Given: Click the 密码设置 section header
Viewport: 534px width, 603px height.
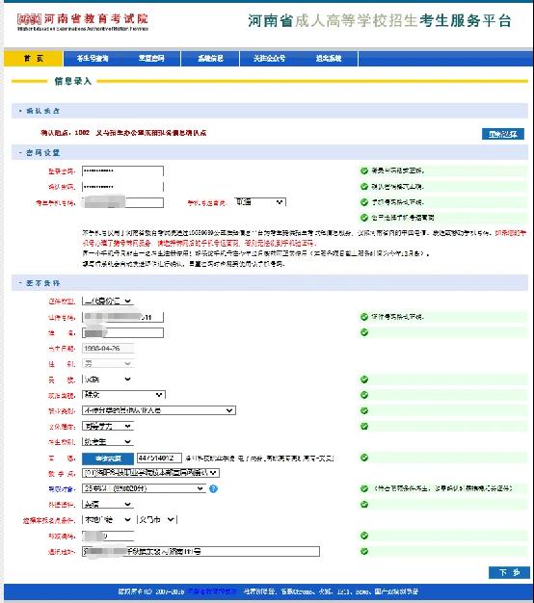Looking at the screenshot, I should [x=269, y=152].
